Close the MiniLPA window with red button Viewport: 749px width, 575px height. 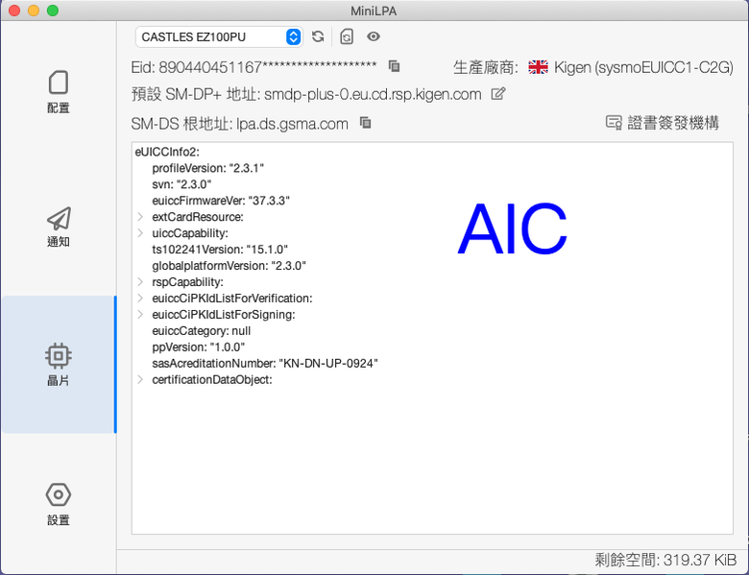(14, 11)
